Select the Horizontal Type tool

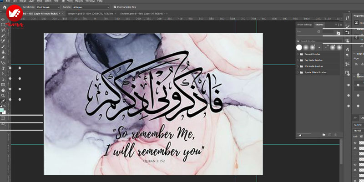point(3,69)
